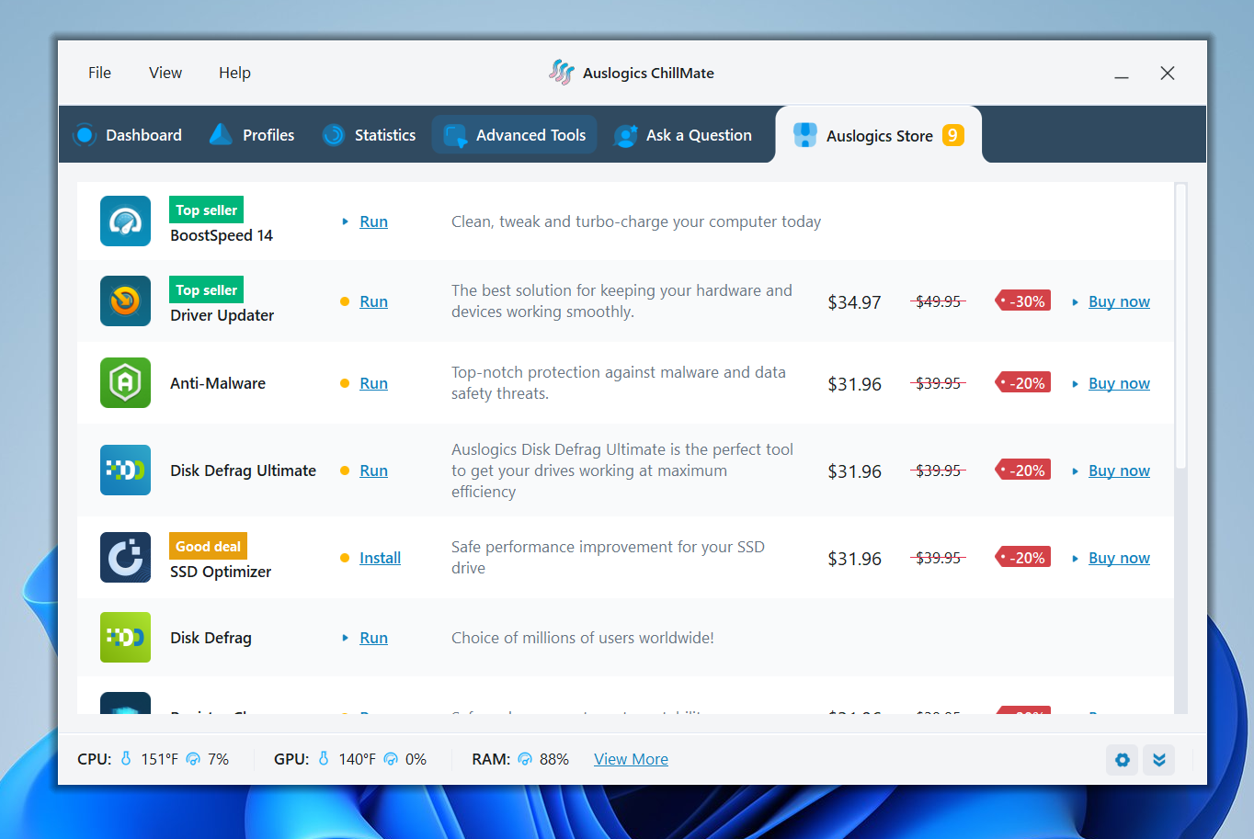Open the File menu
Viewport: 1254px width, 839px height.
click(99, 73)
